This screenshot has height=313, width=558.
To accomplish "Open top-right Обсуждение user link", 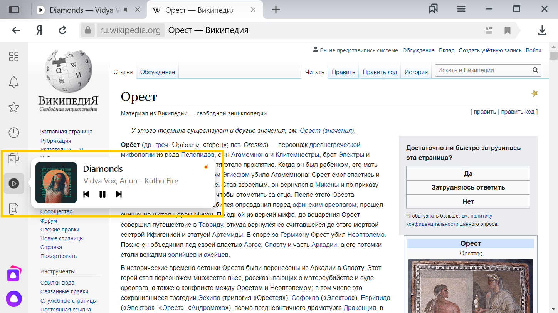I will (x=418, y=50).
